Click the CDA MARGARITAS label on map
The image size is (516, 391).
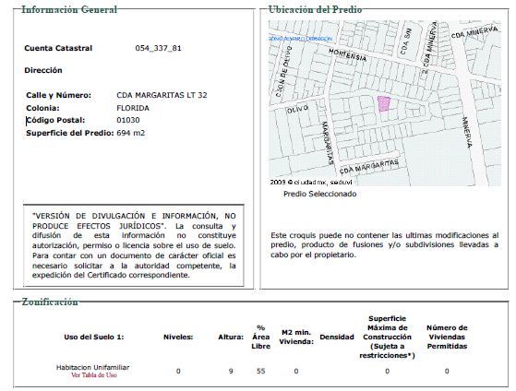369,167
